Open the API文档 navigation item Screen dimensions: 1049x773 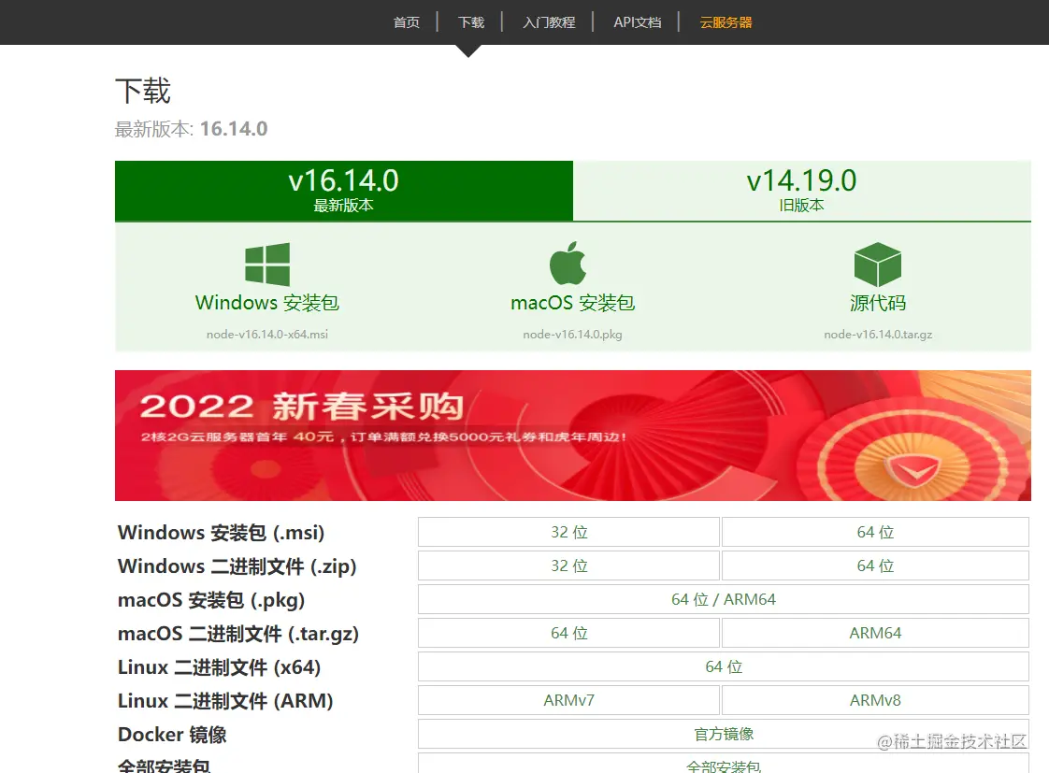[637, 22]
